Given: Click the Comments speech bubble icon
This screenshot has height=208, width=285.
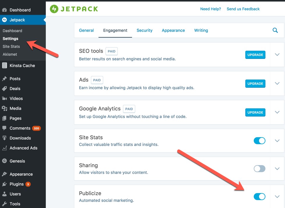Looking at the screenshot, I should point(4,128).
